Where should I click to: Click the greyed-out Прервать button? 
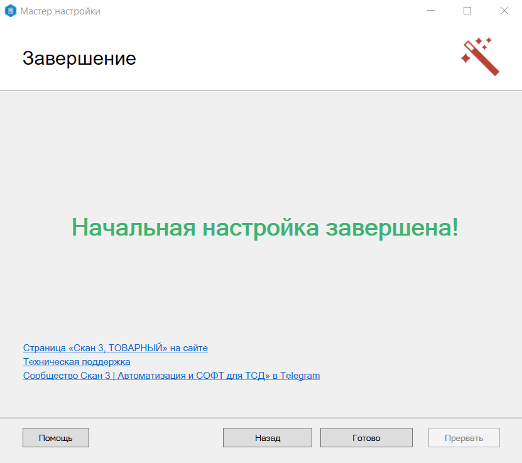[464, 437]
